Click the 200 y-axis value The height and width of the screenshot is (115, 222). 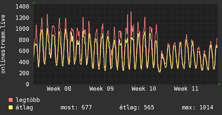24,73
